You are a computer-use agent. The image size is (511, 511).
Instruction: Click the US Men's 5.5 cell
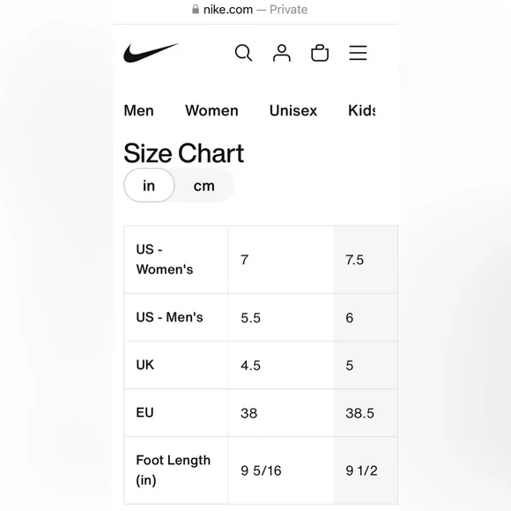tap(281, 317)
